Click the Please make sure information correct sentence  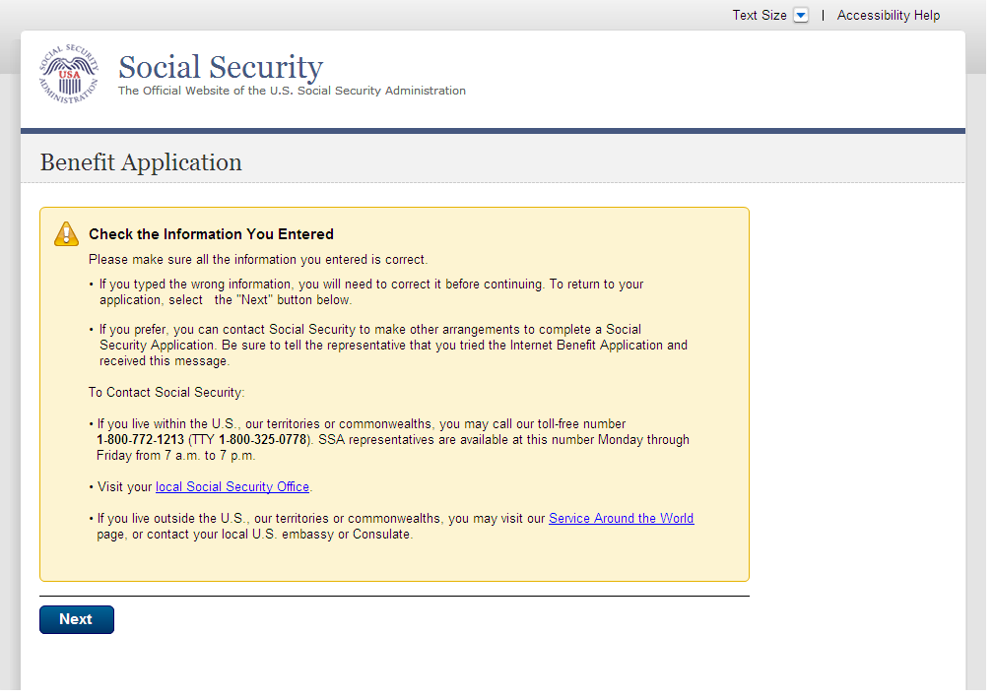pos(258,260)
